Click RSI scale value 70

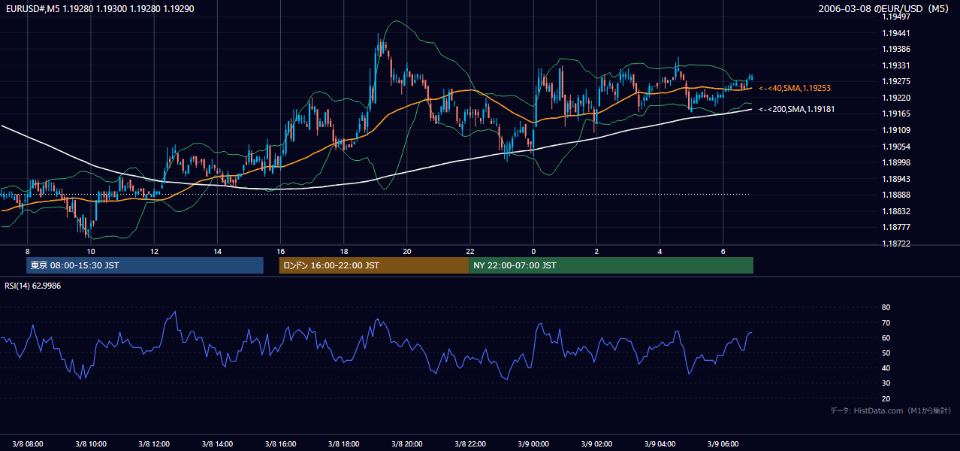coord(886,322)
